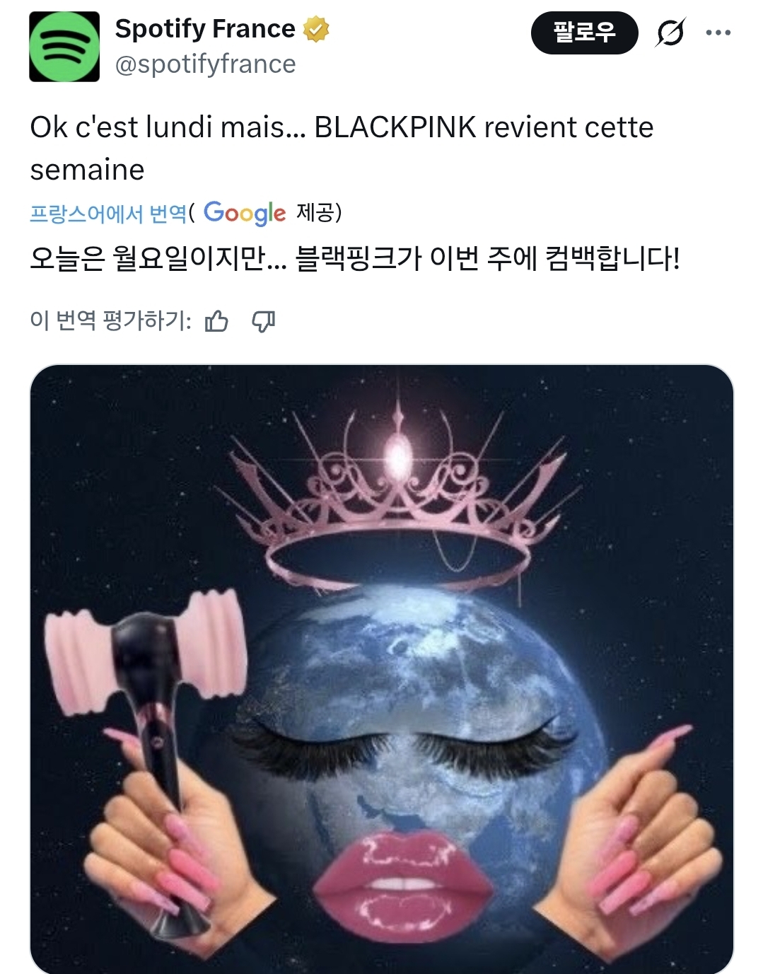
Task: Rate the translation with thumbs up
Action: click(216, 321)
